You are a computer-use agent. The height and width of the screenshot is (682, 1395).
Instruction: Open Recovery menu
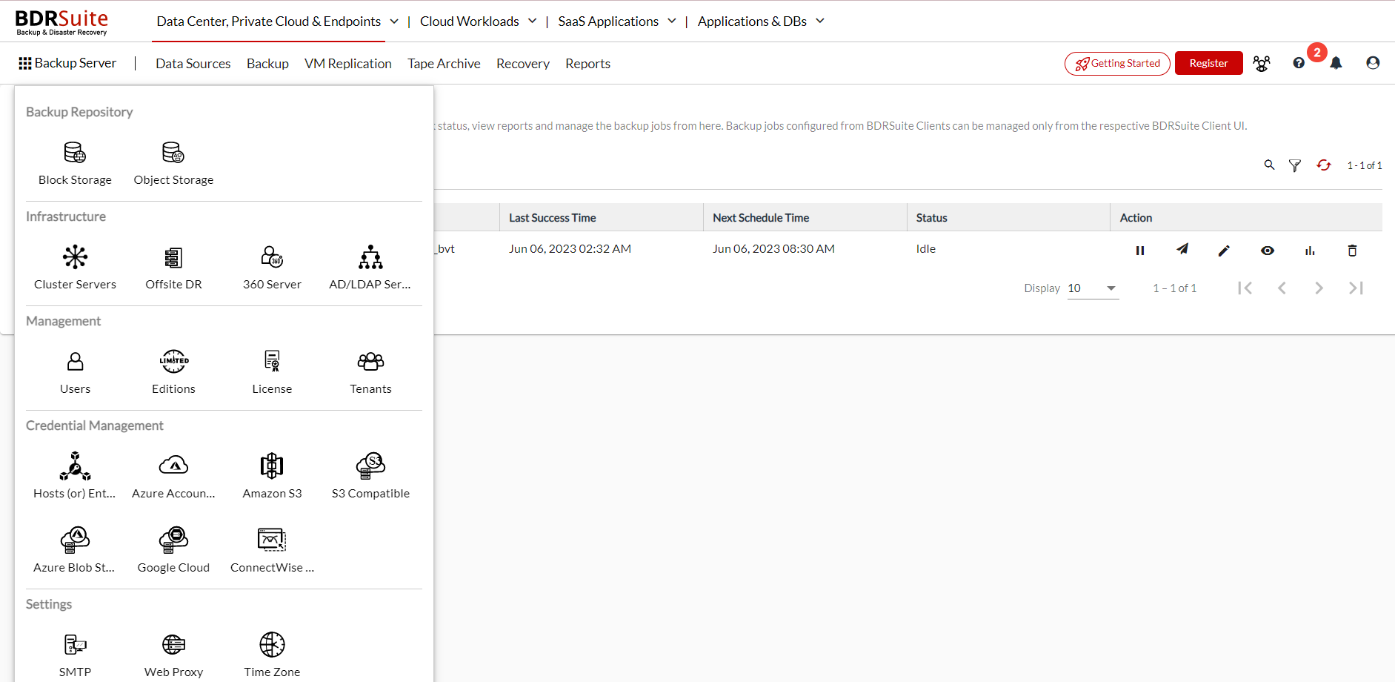523,64
